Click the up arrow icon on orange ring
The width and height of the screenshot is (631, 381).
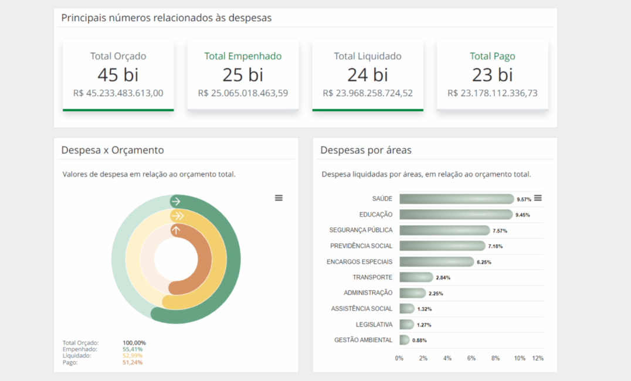[176, 231]
